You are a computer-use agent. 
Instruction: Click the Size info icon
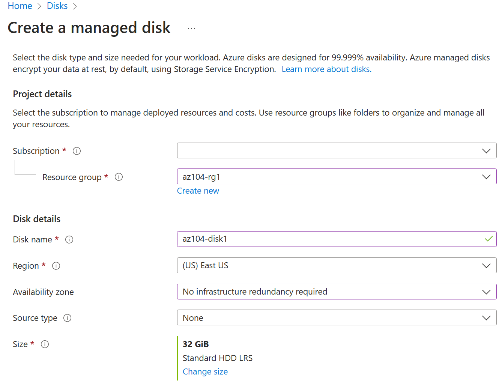tap(45, 344)
